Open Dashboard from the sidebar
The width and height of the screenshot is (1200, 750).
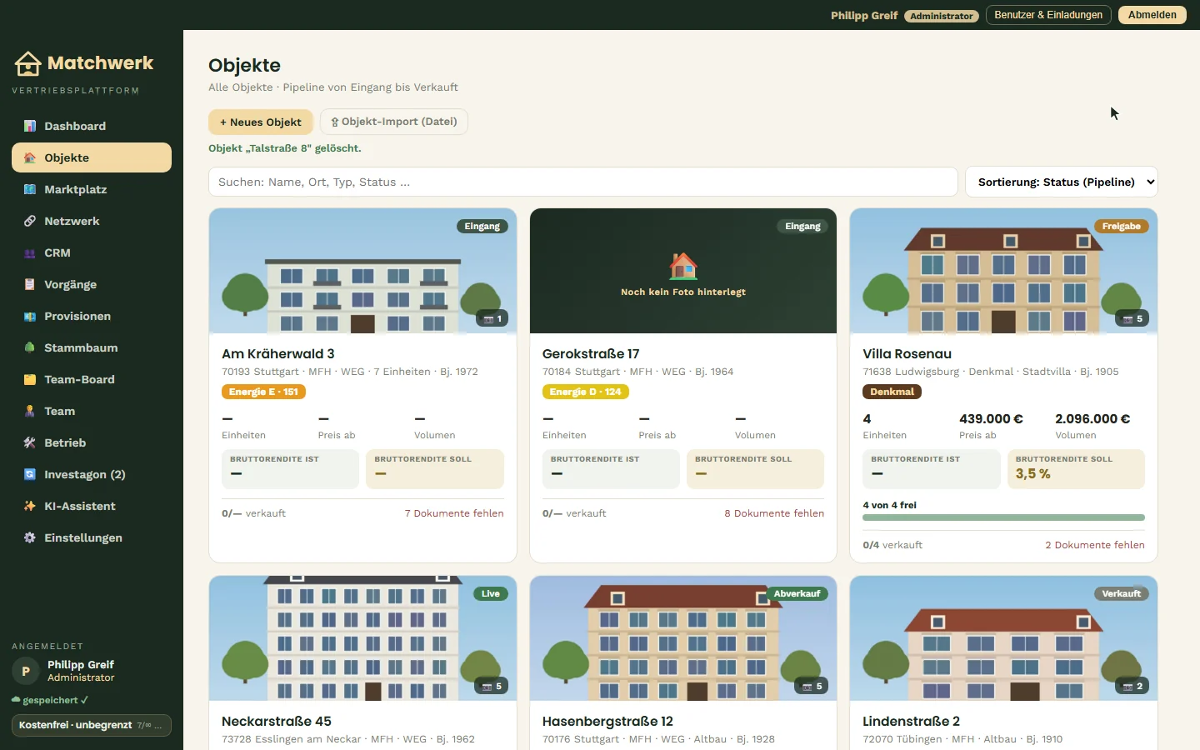tap(92, 126)
